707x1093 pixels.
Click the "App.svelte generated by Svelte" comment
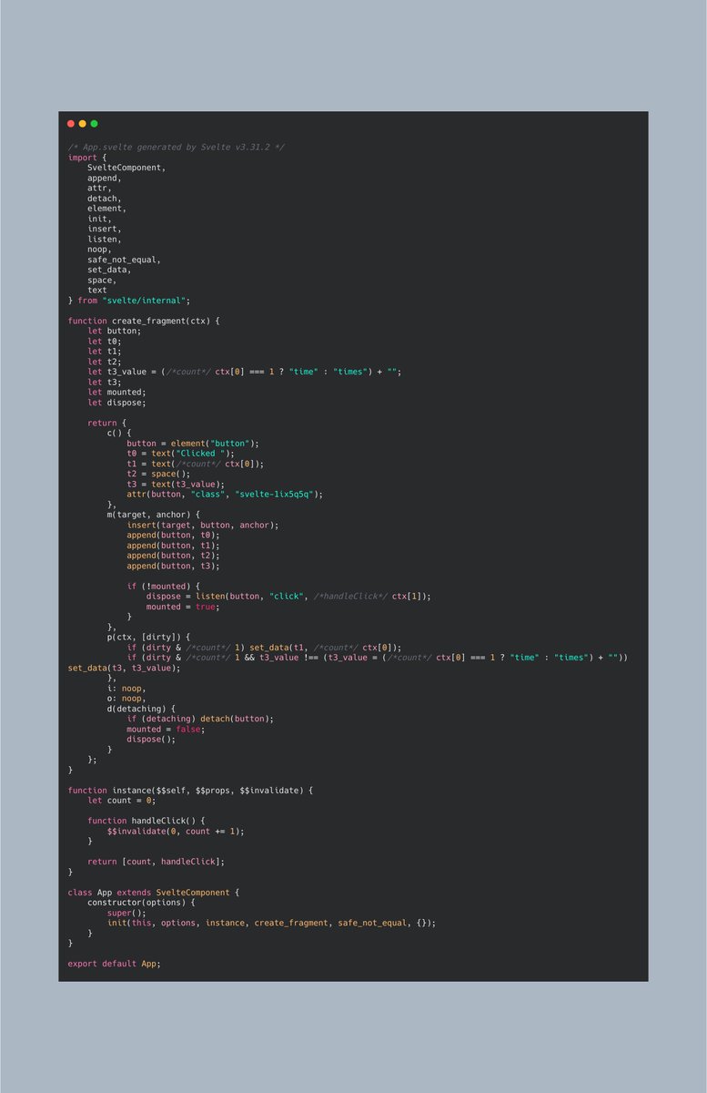[177, 147]
